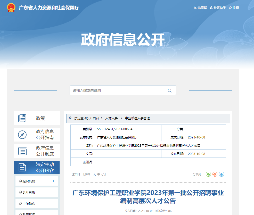
Task: Enable 无障碍 accessibility mode
Action: coord(200,8)
